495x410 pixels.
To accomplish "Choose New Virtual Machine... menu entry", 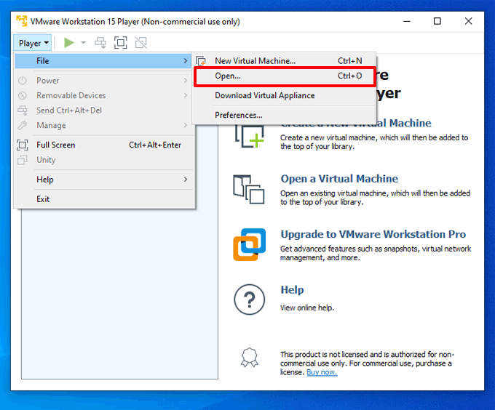I will [x=285, y=61].
